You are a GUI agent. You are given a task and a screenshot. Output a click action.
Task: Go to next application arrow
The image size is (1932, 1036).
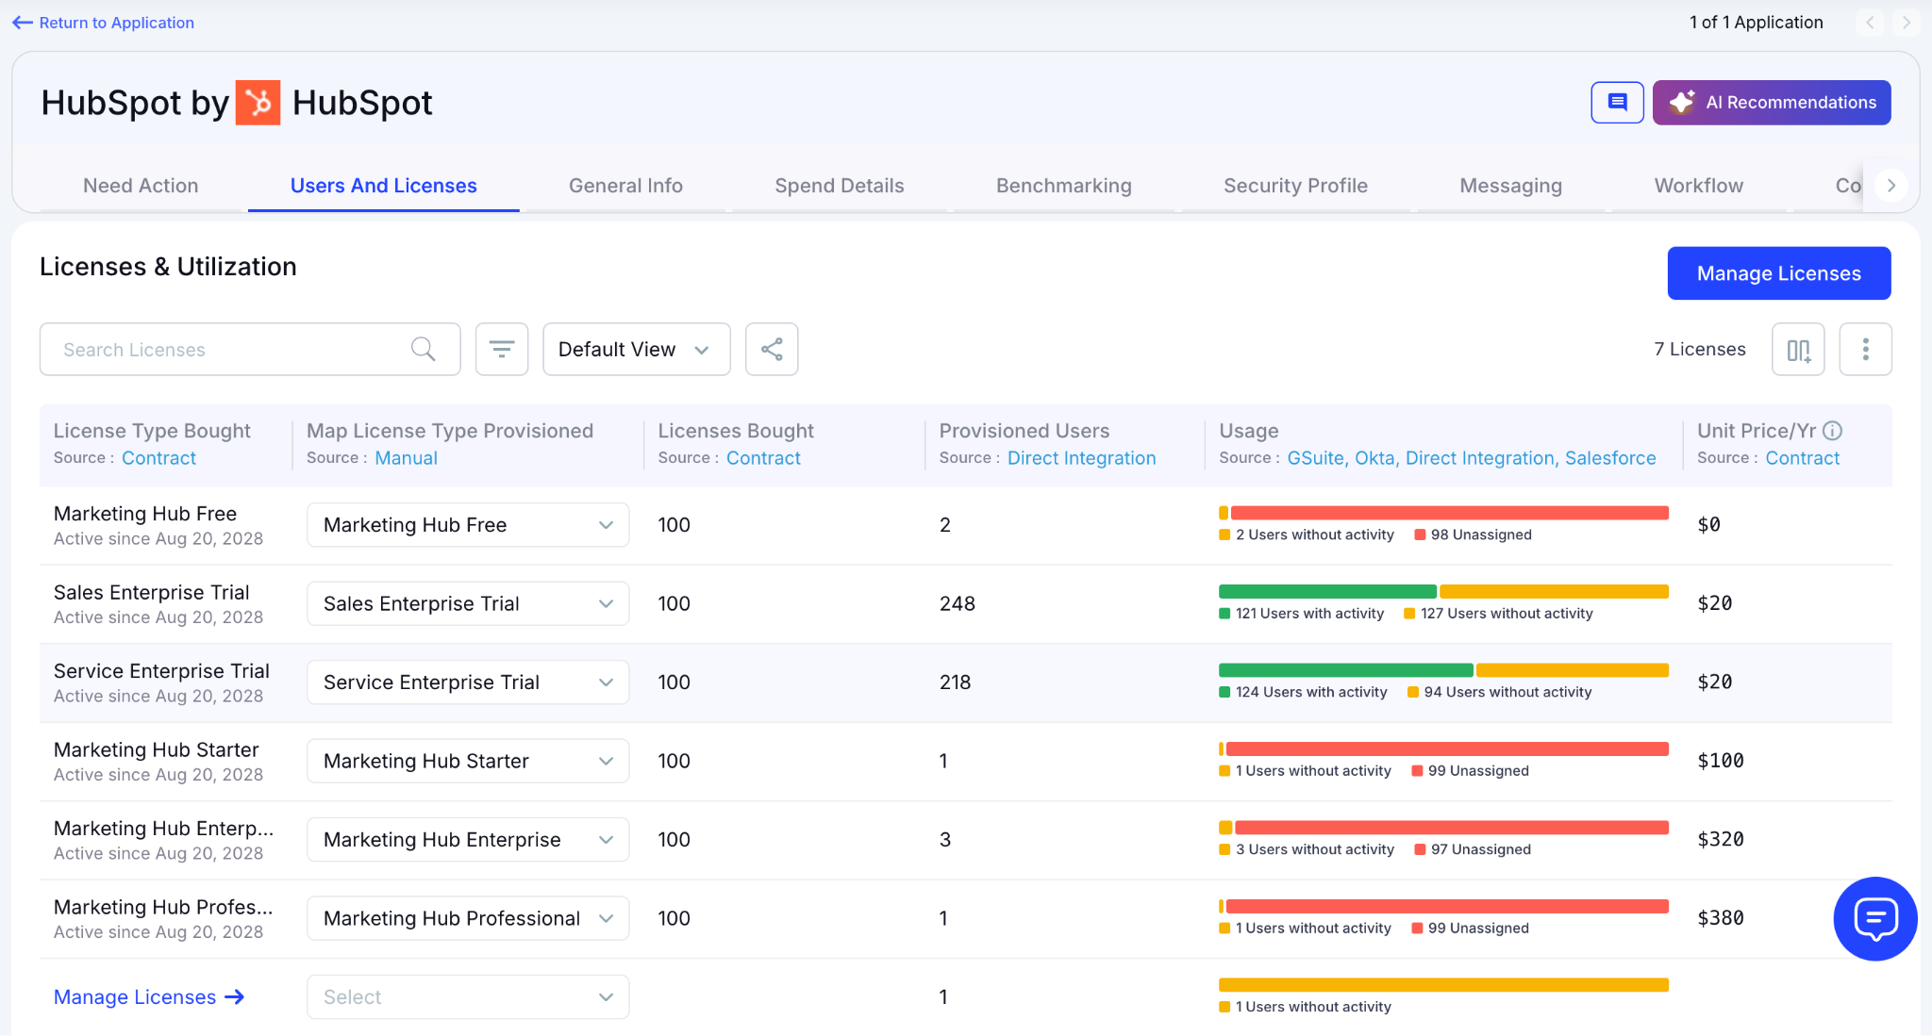(x=1906, y=23)
